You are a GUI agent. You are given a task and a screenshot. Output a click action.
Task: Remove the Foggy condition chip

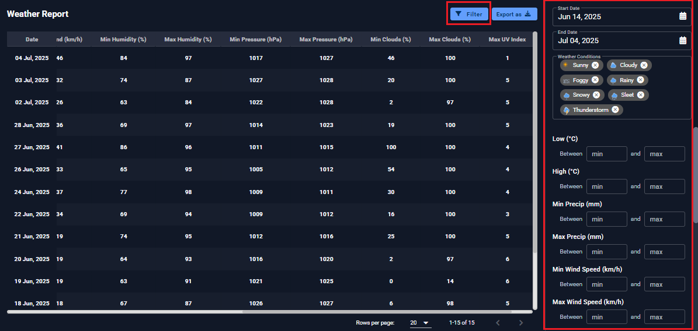(595, 80)
